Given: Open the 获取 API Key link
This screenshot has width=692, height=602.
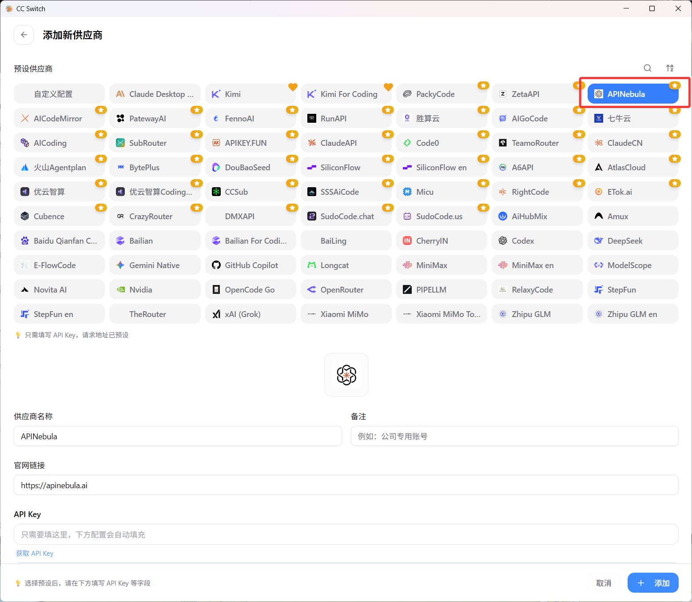Looking at the screenshot, I should click(x=35, y=554).
